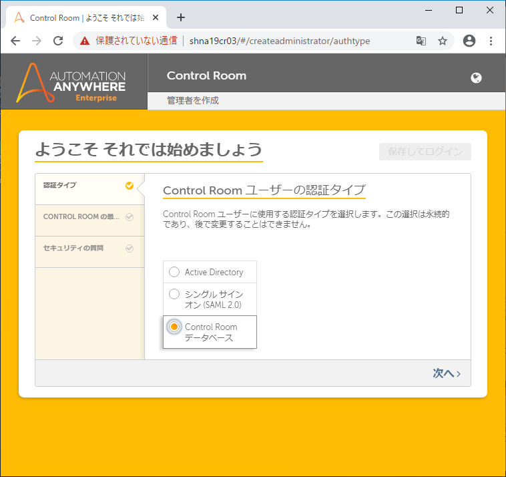This screenshot has width=506, height=477.
Task: Click the orange checkmark beside 認証タイプ
Action: pyautogui.click(x=130, y=185)
